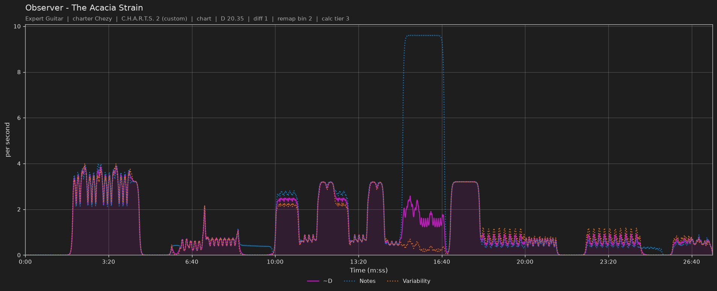Click the y-axis tick label "6"
The image size is (717, 291).
coord(19,118)
